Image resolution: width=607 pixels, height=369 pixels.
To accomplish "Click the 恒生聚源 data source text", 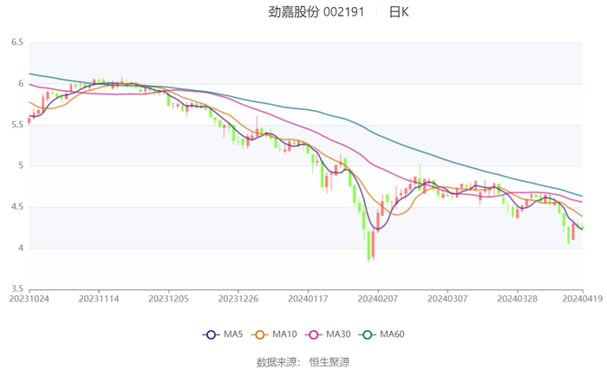I will (x=329, y=361).
